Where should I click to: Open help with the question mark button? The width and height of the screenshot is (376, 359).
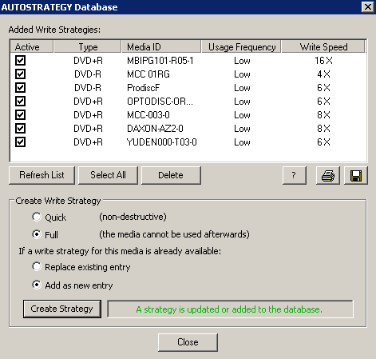coord(295,176)
